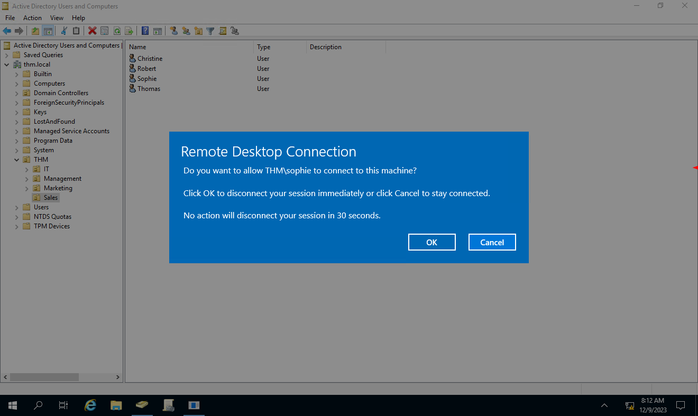Expand the Management OU arrow

pos(26,179)
